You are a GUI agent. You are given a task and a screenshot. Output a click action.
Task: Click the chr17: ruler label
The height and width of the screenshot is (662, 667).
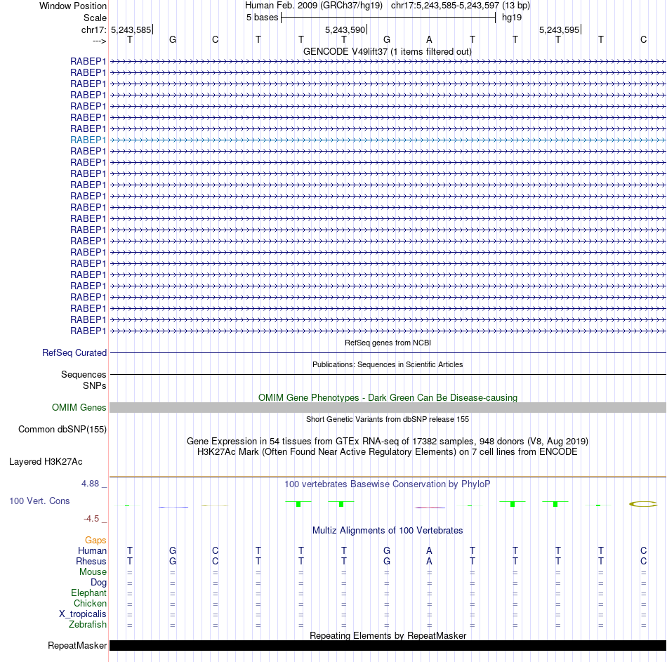93,29
